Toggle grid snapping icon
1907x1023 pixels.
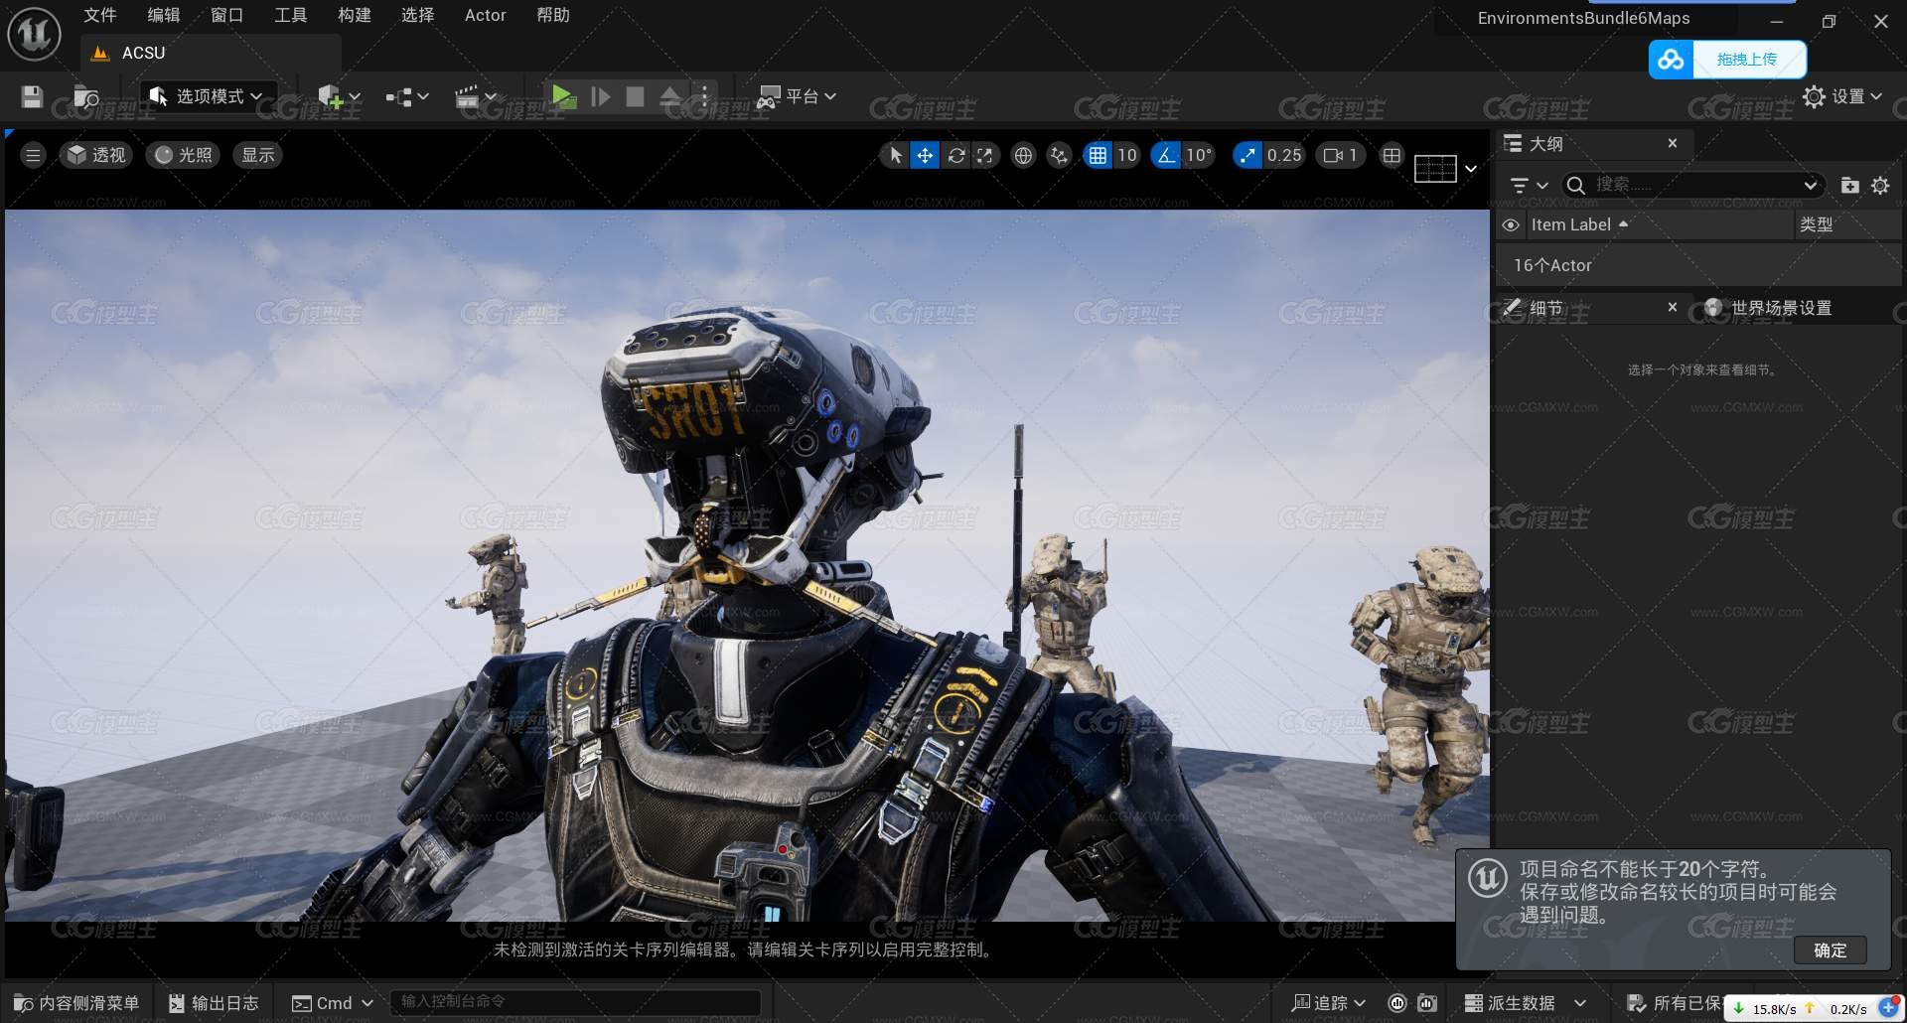1098,155
